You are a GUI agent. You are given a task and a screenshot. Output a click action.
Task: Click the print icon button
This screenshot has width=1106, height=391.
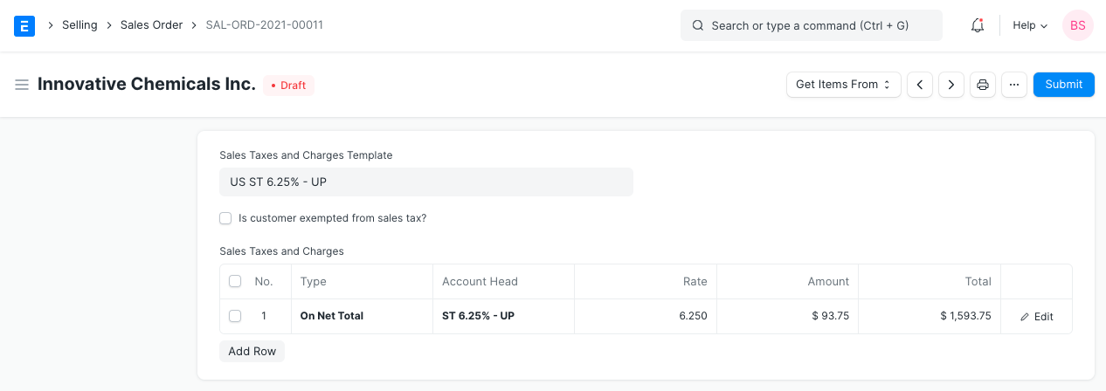pyautogui.click(x=983, y=85)
